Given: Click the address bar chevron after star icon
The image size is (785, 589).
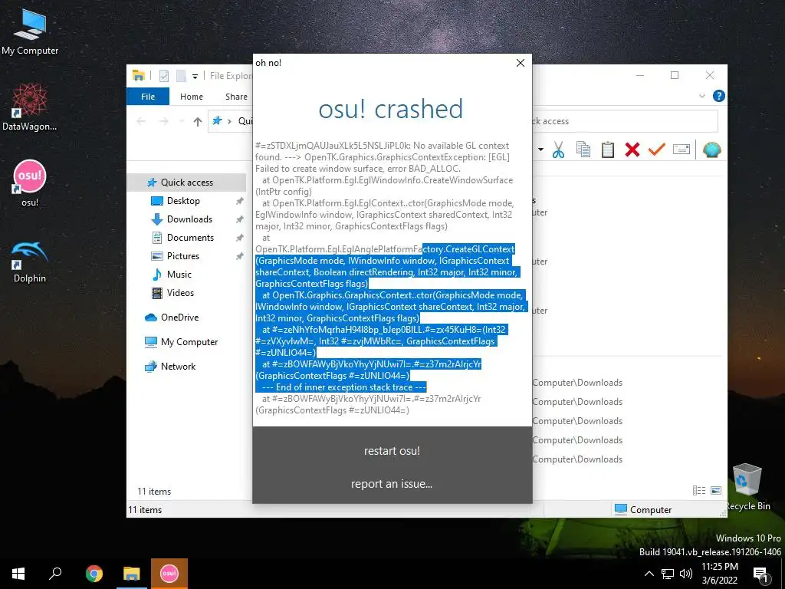Looking at the screenshot, I should pyautogui.click(x=230, y=121).
